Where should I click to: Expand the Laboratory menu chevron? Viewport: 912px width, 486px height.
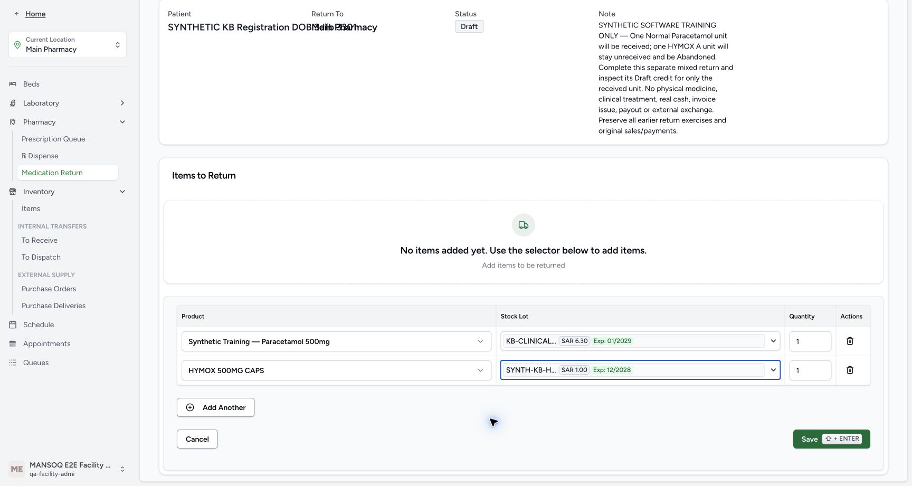coord(122,103)
